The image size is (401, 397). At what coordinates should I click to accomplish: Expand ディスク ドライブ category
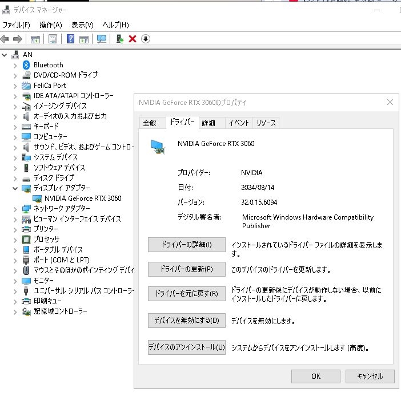point(15,178)
